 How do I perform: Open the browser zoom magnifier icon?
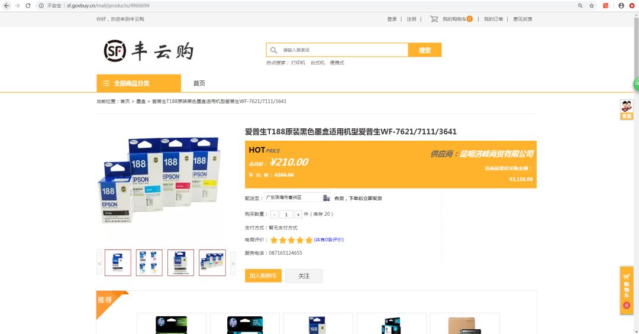coord(580,6)
